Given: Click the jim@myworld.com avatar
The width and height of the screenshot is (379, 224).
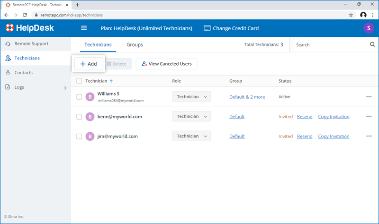Looking at the screenshot, I should 90,137.
